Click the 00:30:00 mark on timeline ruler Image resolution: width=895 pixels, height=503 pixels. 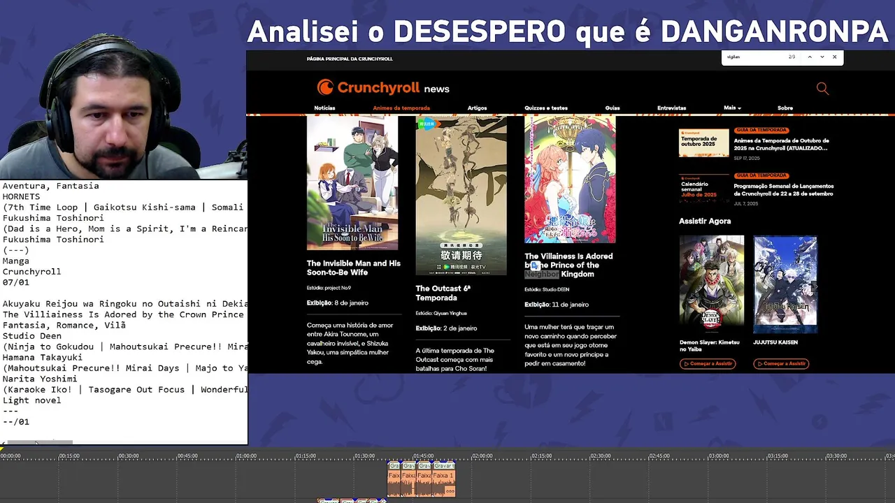pos(128,456)
